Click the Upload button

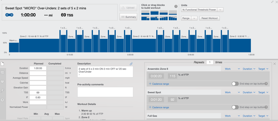(x=128, y=8)
